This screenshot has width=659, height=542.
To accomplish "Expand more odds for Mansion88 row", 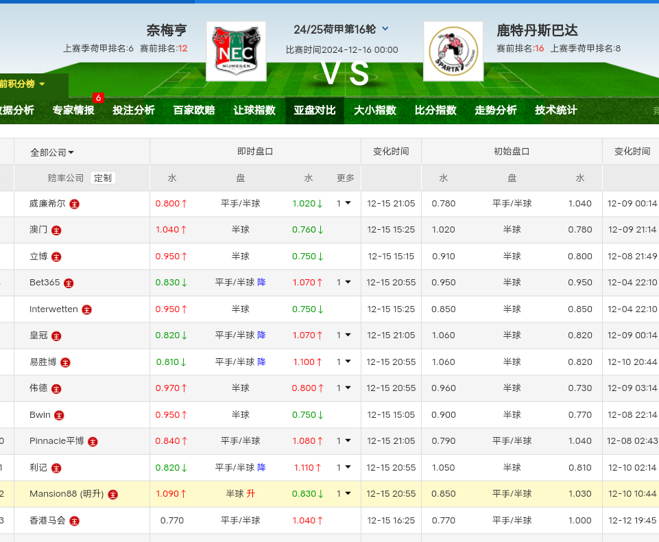I will coord(344,494).
